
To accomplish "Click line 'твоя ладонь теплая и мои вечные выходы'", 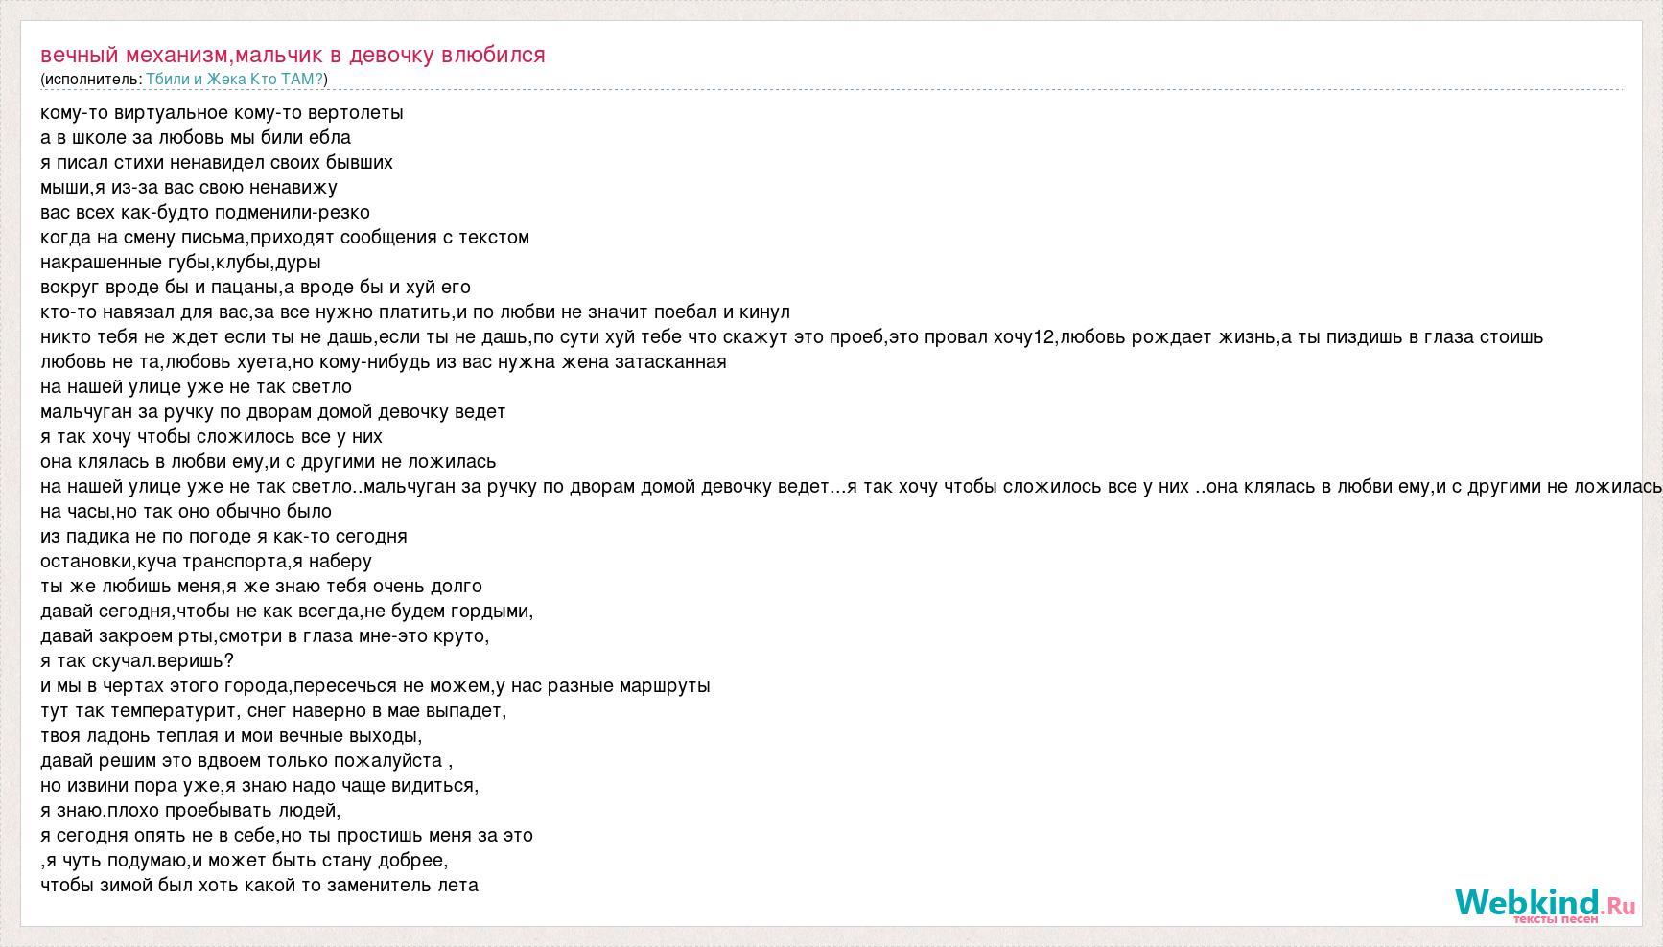I will pos(231,735).
